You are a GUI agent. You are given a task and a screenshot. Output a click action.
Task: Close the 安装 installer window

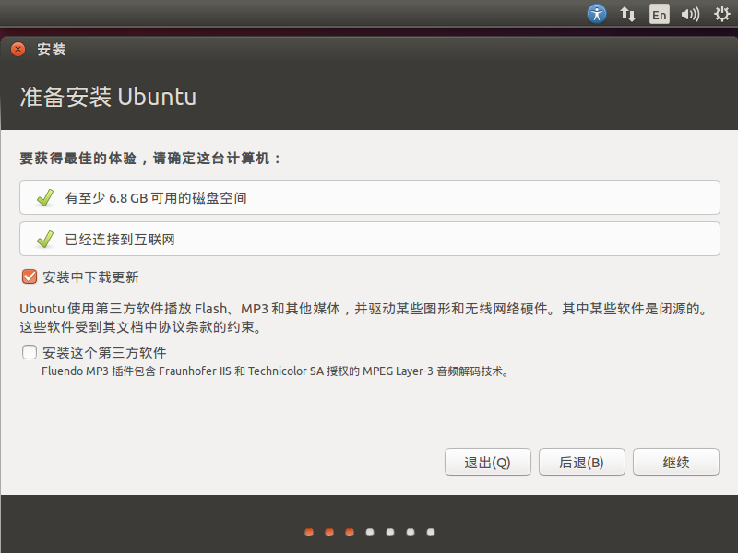[18, 50]
